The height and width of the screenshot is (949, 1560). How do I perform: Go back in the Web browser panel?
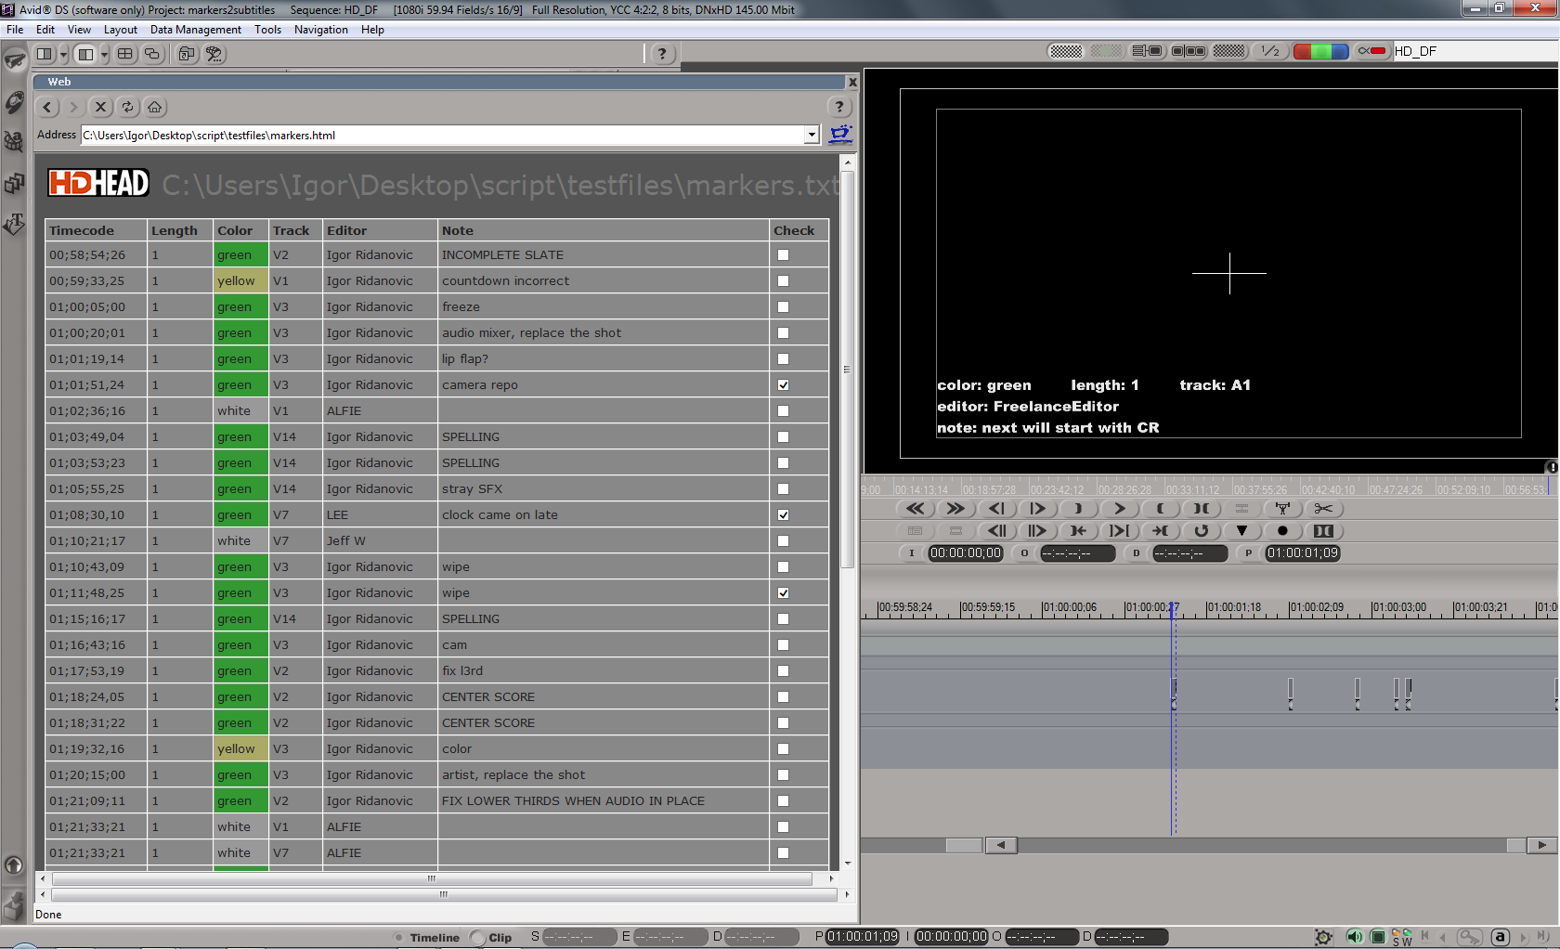(47, 107)
